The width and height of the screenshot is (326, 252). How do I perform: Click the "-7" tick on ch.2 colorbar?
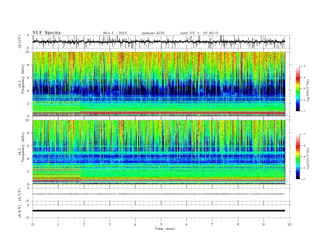click(x=304, y=179)
